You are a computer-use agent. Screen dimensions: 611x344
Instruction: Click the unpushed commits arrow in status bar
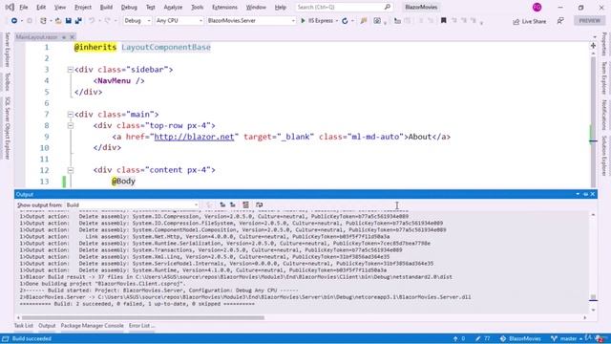click(455, 338)
